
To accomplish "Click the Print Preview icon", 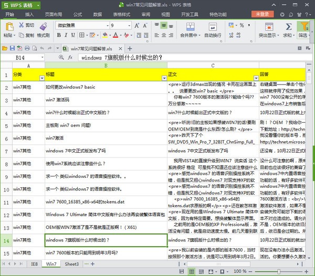I will click(35, 48).
